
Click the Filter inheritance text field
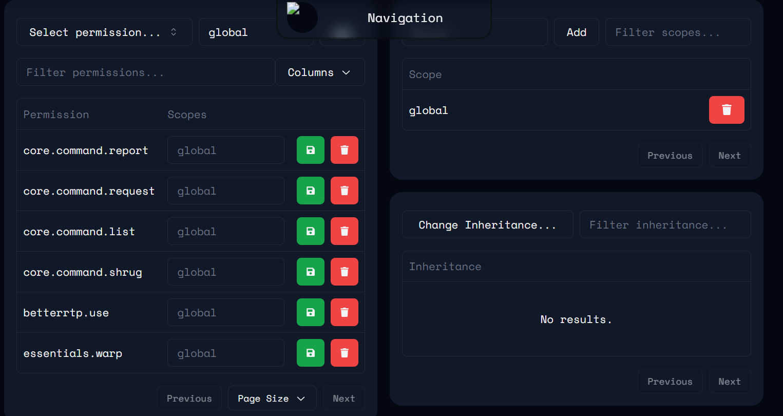(x=664, y=225)
